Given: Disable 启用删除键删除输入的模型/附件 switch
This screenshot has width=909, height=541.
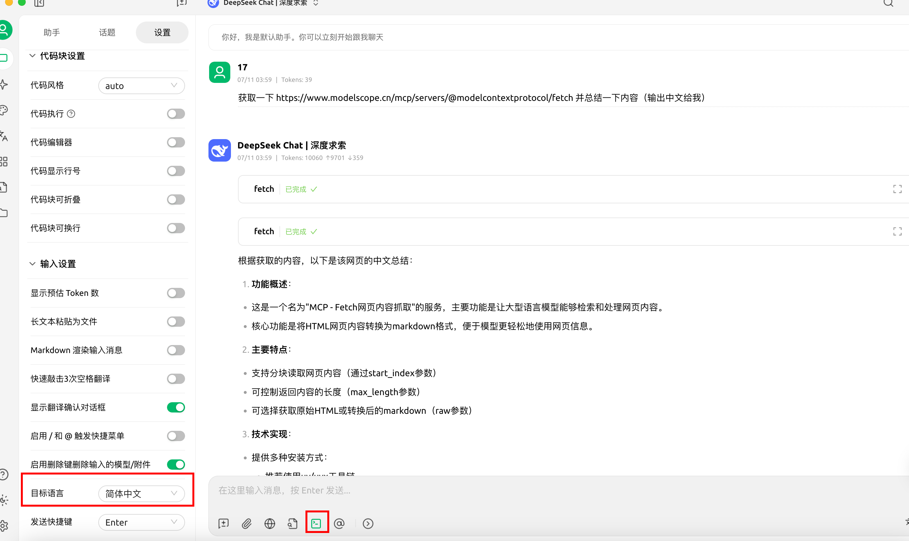Looking at the screenshot, I should tap(176, 465).
